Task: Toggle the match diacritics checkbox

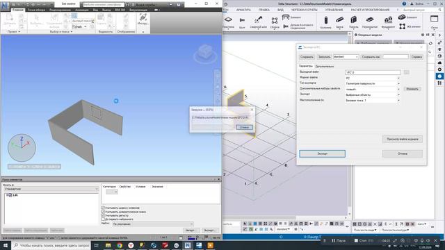Action: pyautogui.click(x=104, y=212)
